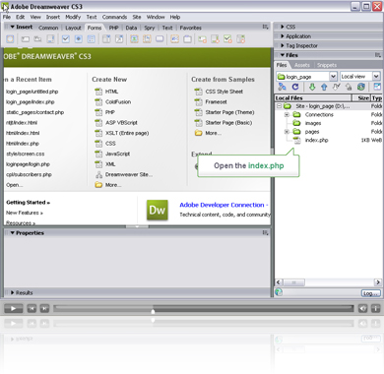Insert a List/Menu form element
This screenshot has height=374, width=384.
[106, 39]
